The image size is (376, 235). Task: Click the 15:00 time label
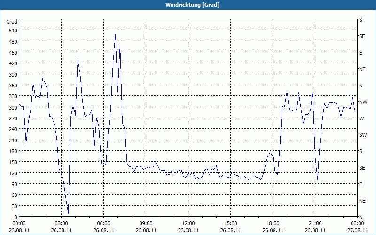pyautogui.click(x=231, y=224)
